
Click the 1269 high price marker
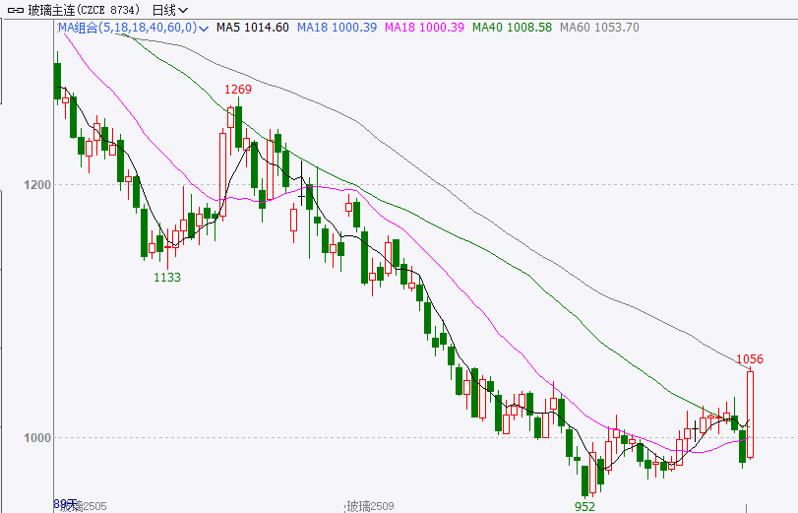click(238, 90)
